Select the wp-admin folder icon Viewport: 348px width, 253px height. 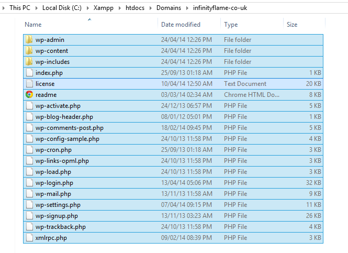tap(29, 40)
